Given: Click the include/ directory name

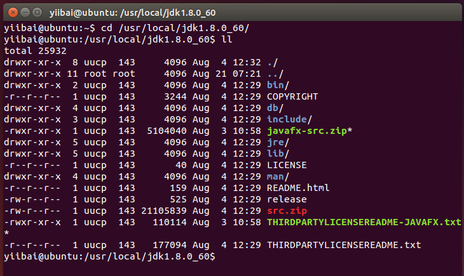Looking at the screenshot, I should (x=289, y=119).
